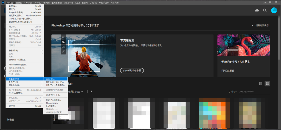Viewport: 281px width, 130px height.
Task: Expand the 書き出し(E) submenu
Action: [x=25, y=51]
